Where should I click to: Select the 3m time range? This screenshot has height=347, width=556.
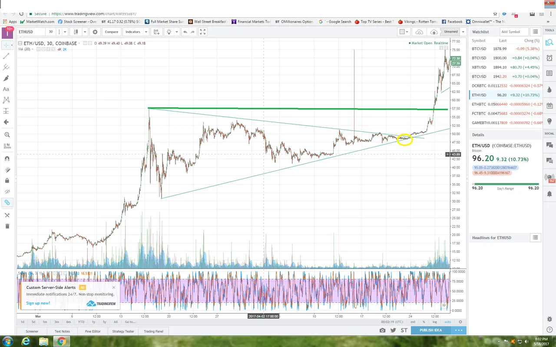click(x=56, y=322)
